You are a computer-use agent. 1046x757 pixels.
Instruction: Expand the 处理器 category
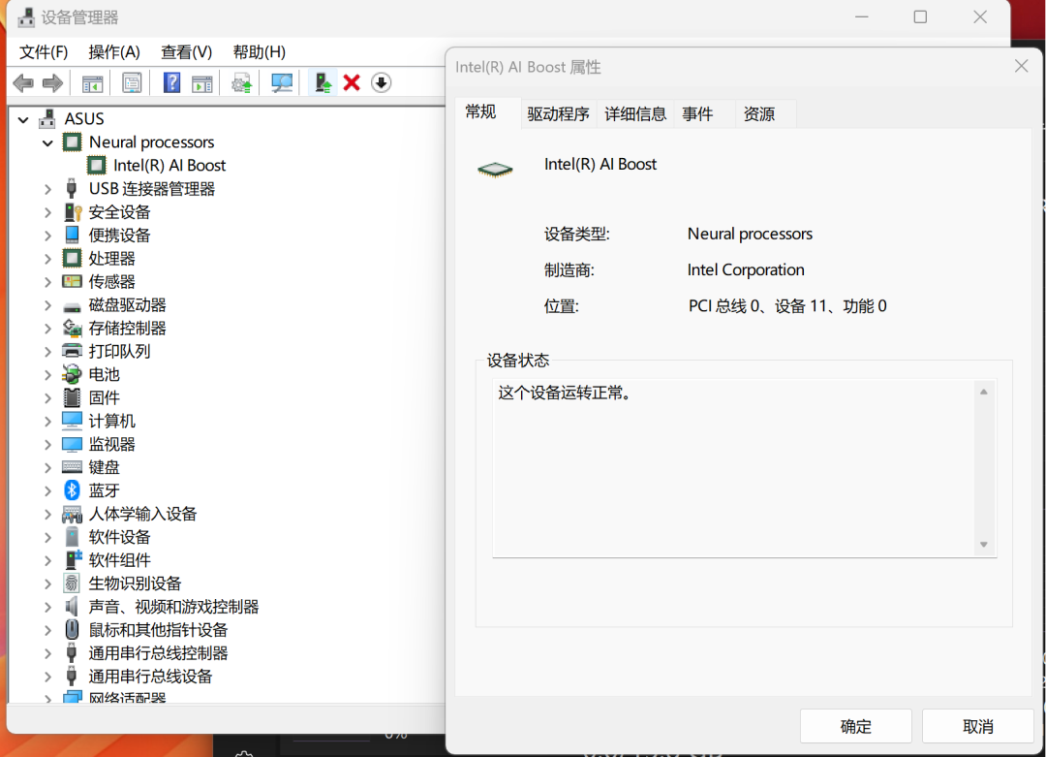click(46, 258)
